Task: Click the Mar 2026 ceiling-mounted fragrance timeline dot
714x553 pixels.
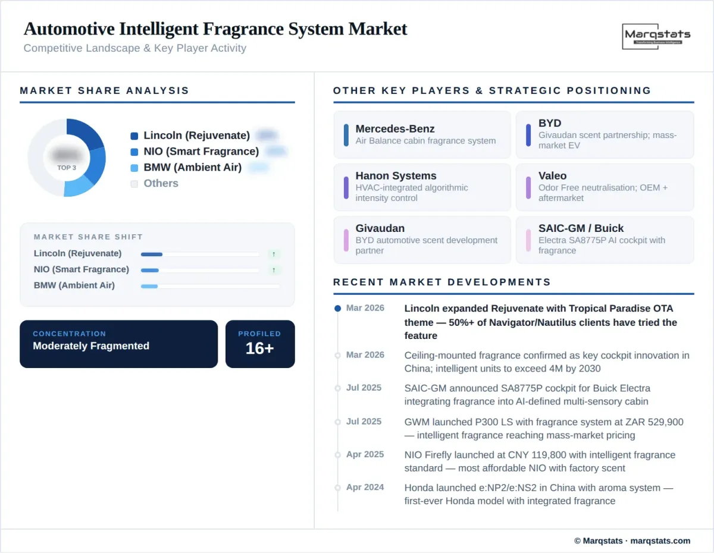Action: click(338, 355)
